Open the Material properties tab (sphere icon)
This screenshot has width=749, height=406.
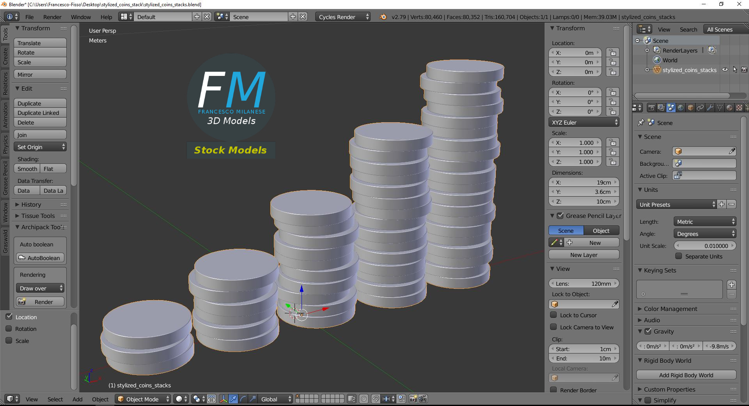(729, 108)
